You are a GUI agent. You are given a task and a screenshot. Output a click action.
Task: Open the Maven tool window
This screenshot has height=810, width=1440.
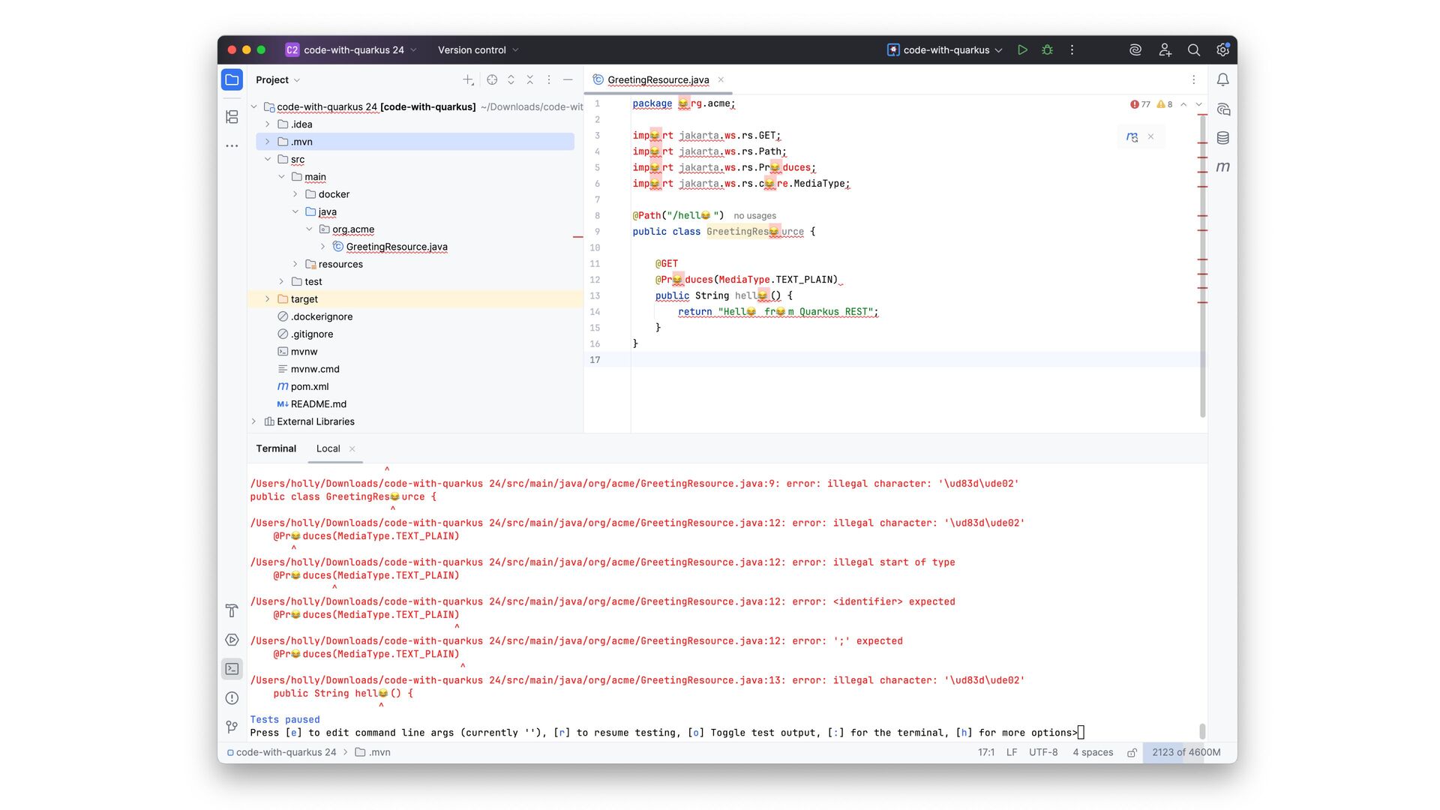pos(1222,167)
